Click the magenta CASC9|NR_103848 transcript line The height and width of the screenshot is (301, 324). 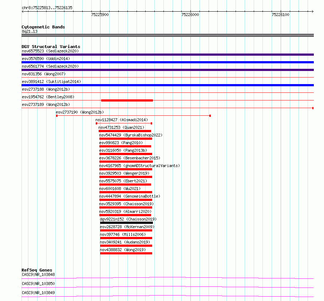click(167, 278)
